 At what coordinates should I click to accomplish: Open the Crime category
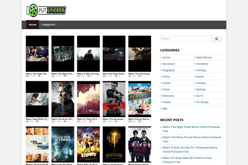[x=166, y=77]
